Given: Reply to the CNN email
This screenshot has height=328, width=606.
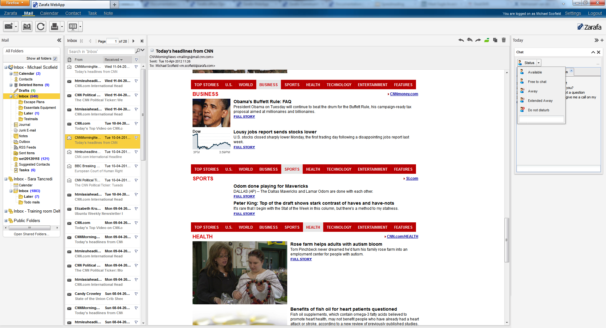Looking at the screenshot, I should point(461,40).
